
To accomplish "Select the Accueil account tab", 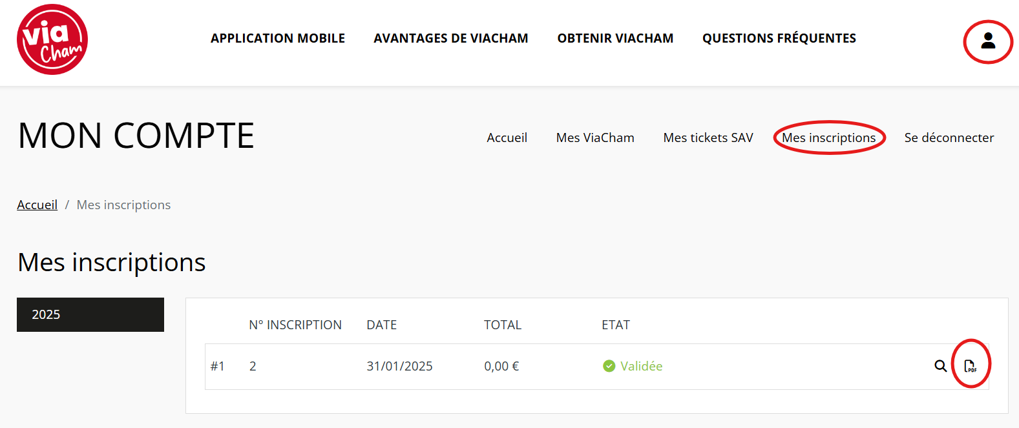I will (x=507, y=138).
